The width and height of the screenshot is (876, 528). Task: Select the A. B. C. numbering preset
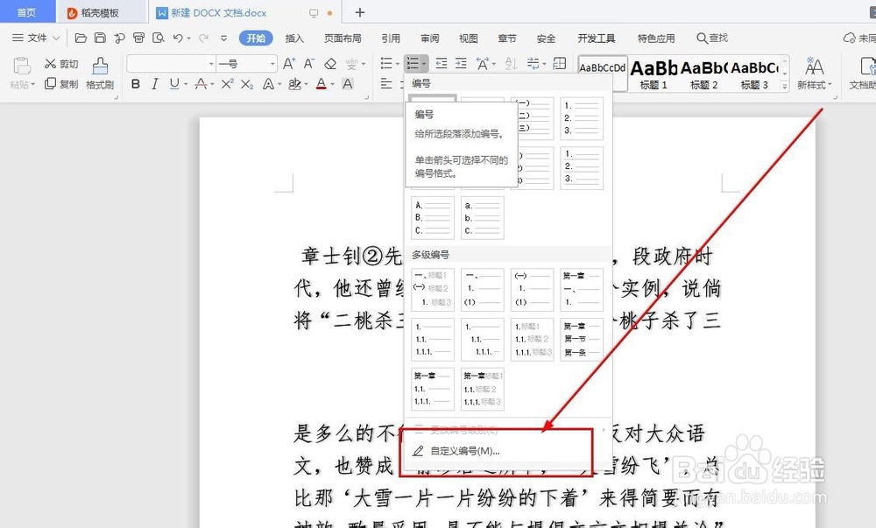point(433,218)
